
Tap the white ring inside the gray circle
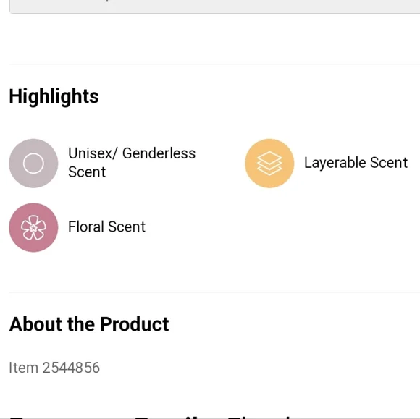point(33,164)
